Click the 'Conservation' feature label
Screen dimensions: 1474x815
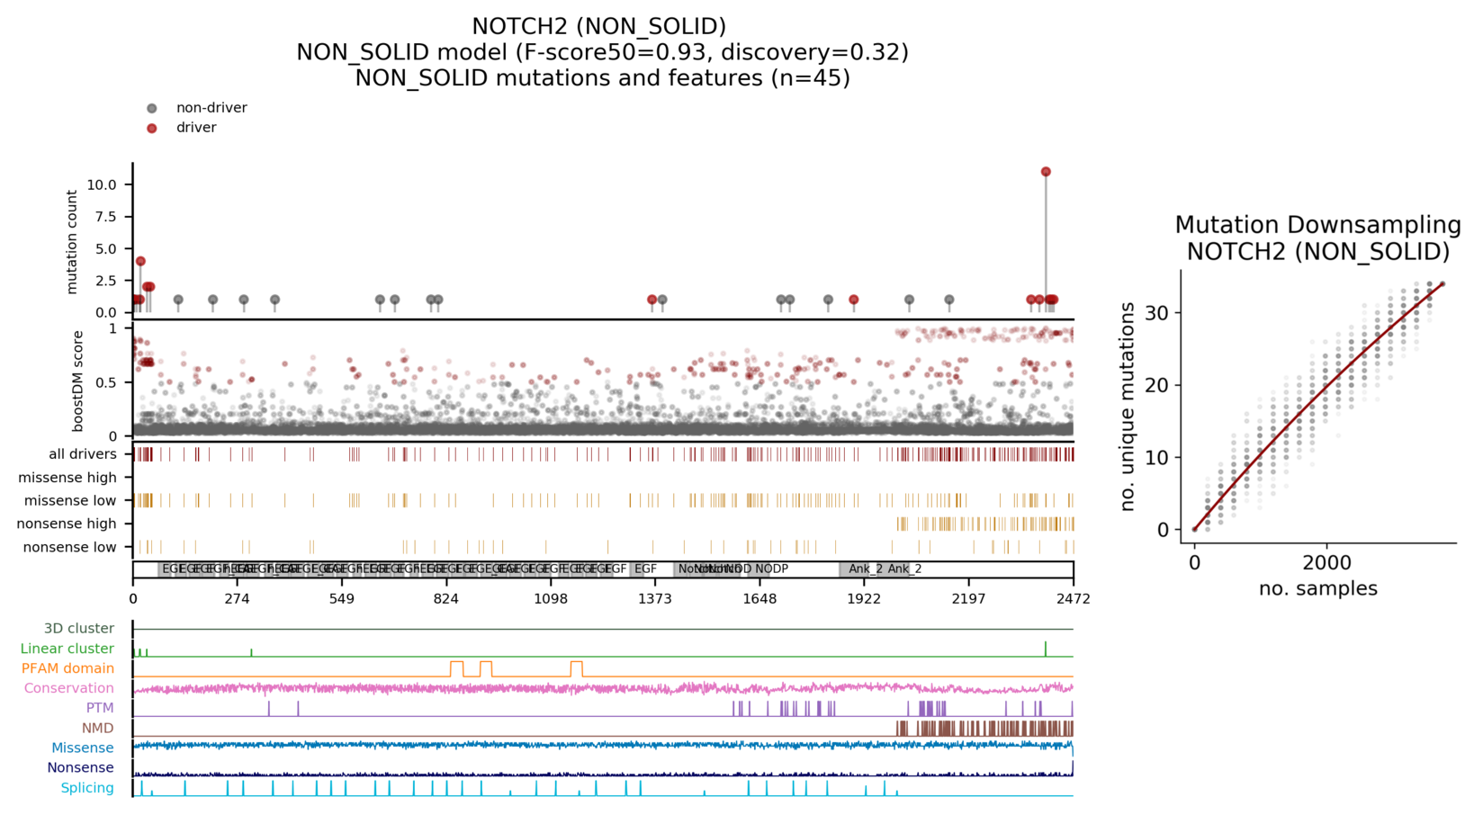[x=69, y=688]
